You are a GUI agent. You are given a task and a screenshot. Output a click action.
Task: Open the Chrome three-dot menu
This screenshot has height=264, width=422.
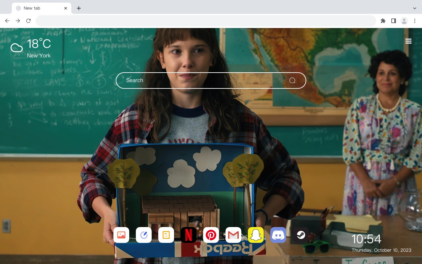pos(415,21)
